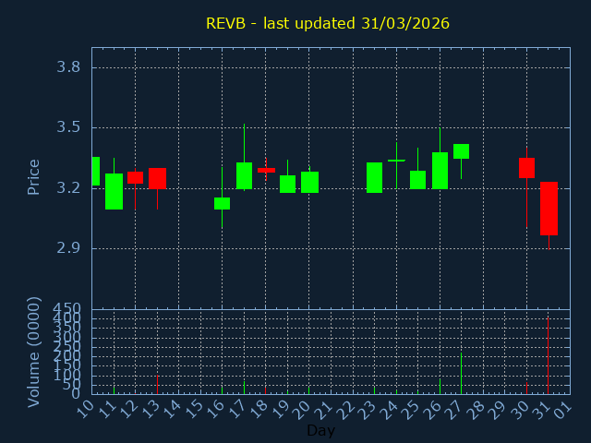The width and height of the screenshot is (591, 443).
Task: Click the Volume (0000) axis title
Action: pyautogui.click(x=34, y=352)
